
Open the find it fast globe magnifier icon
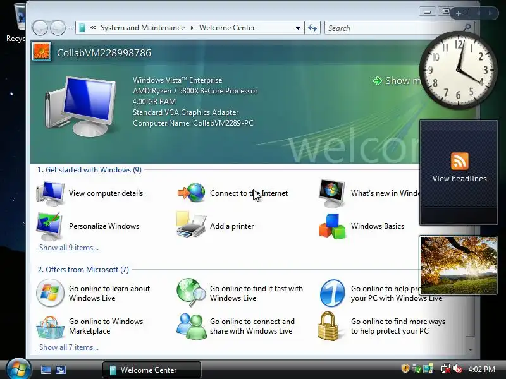pyautogui.click(x=191, y=292)
